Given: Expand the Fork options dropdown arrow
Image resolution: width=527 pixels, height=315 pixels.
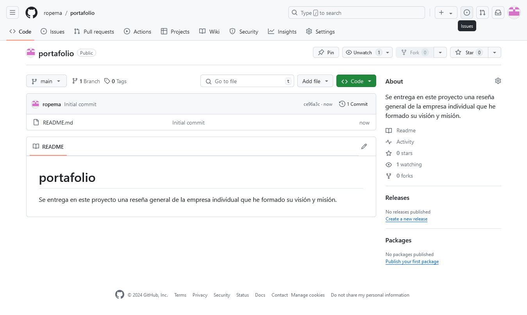Looking at the screenshot, I should 440,52.
